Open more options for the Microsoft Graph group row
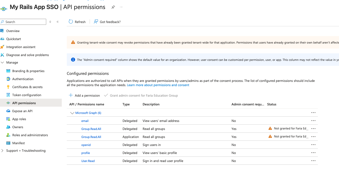339x171 pixels. coord(313,113)
